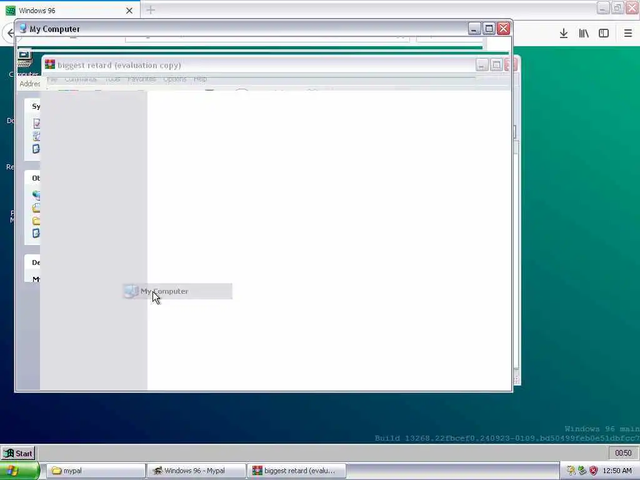Screen dimensions: 640x480
Task: Click the My Computer title bar icon
Action: (23, 29)
